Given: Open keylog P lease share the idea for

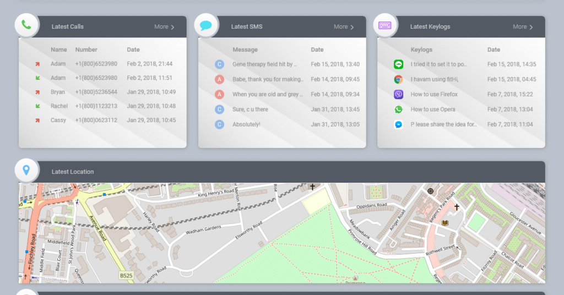Looking at the screenshot, I should tap(443, 125).
